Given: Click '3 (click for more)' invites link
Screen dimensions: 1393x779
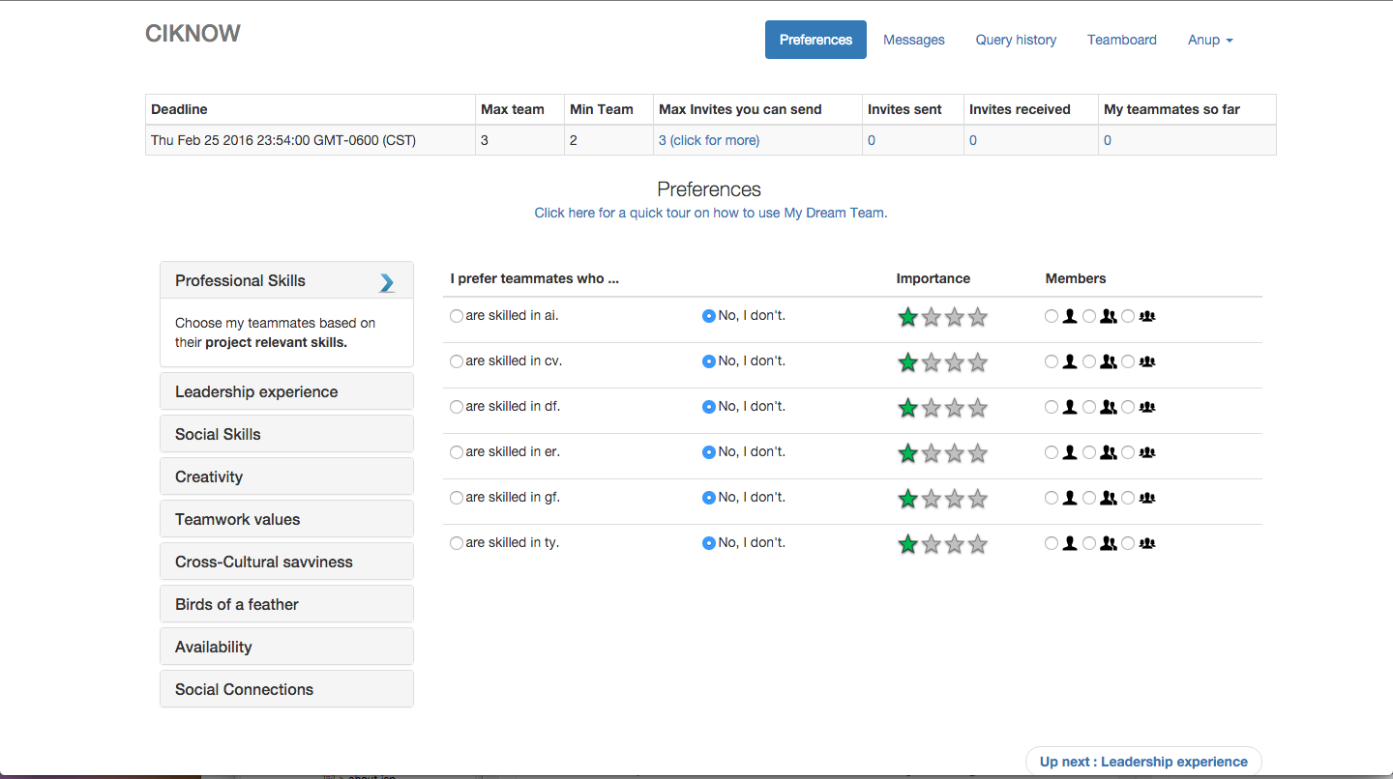Looking at the screenshot, I should (x=708, y=140).
